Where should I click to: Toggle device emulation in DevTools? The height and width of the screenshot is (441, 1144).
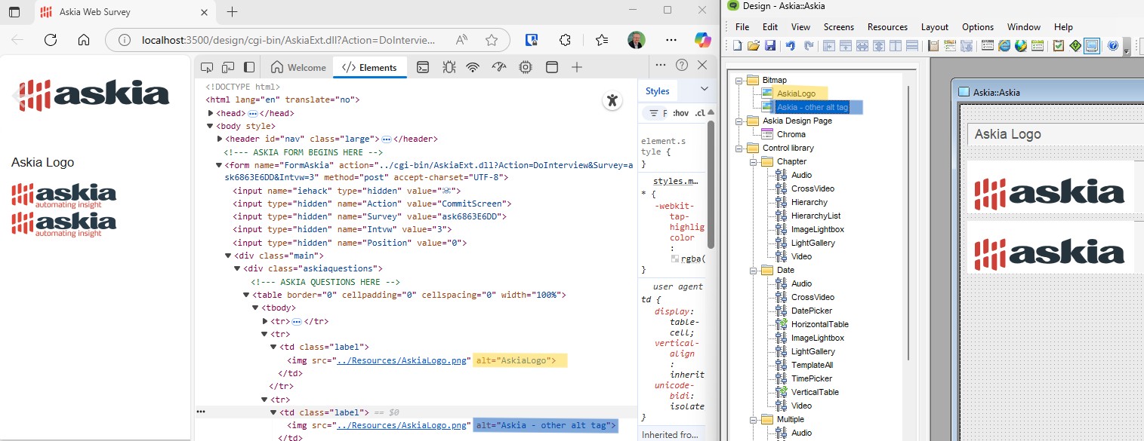point(227,67)
